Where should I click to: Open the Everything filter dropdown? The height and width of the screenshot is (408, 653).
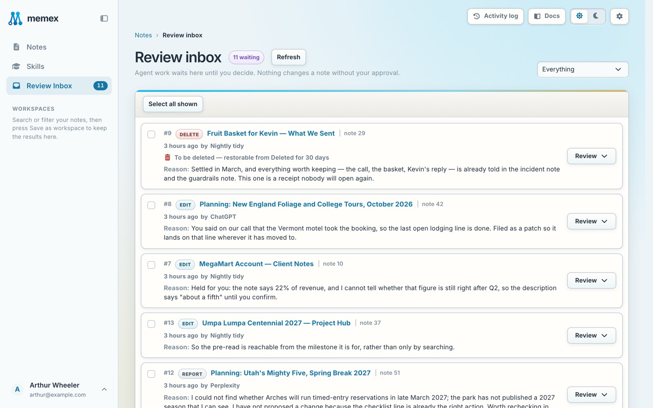[x=582, y=69]
